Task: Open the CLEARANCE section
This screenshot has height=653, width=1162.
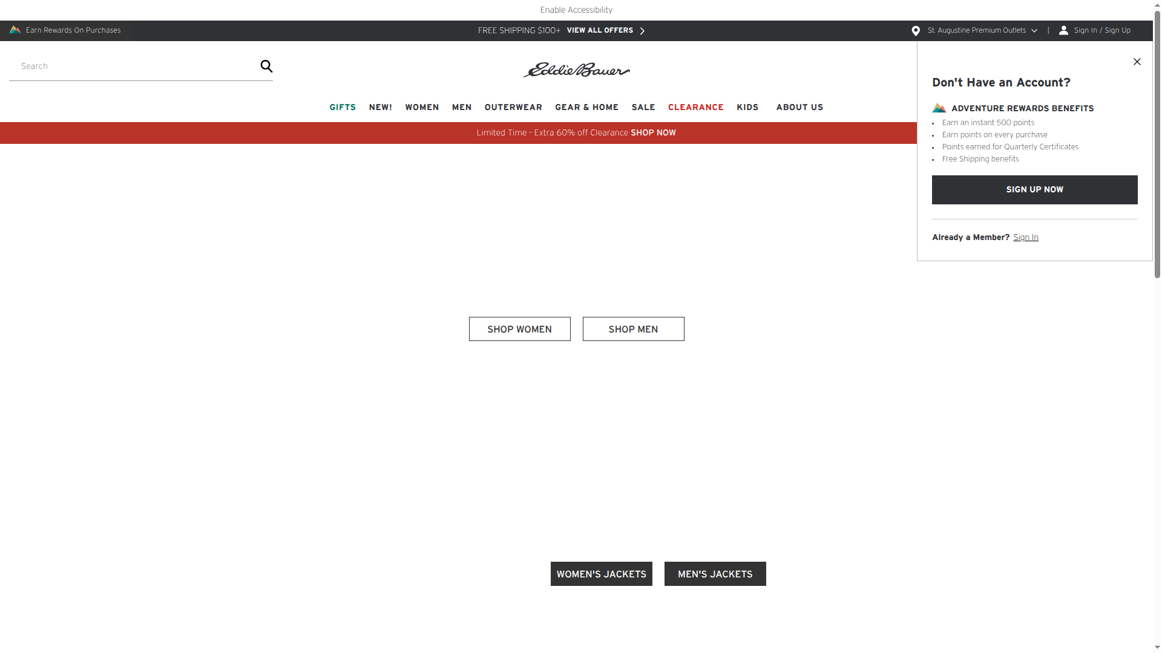Action: coord(696,107)
